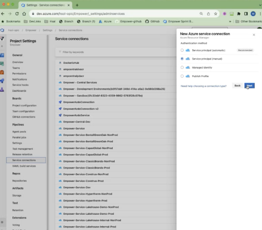
Task: Open the Azure bookmark
Action: coord(105,21)
